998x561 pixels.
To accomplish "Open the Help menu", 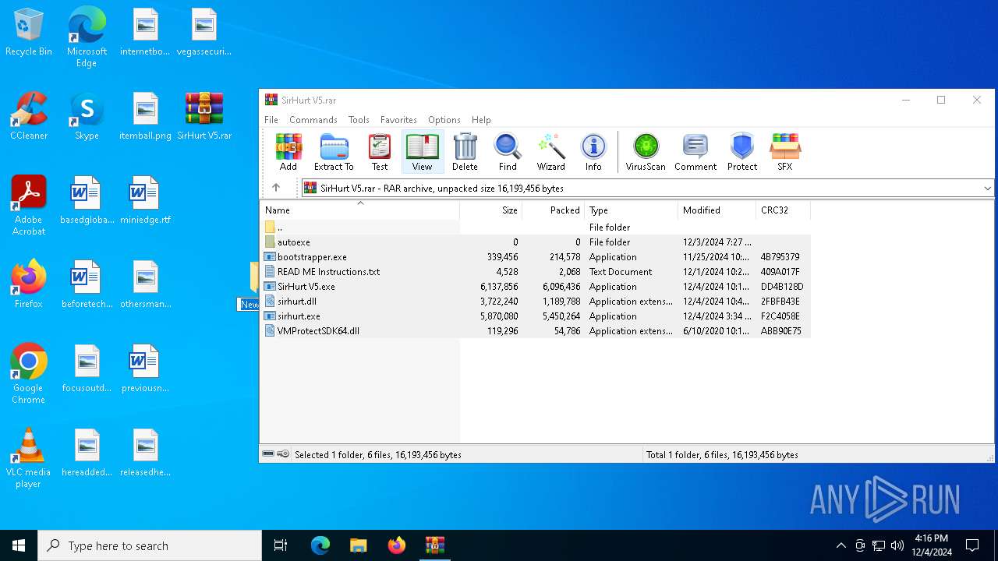I will click(481, 120).
